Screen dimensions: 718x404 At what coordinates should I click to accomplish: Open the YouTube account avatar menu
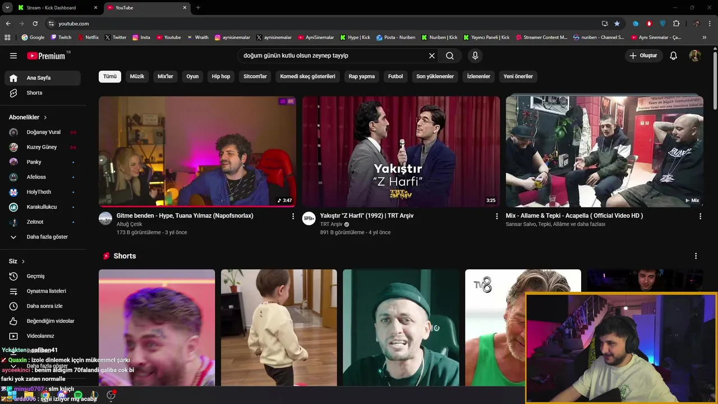tap(695, 56)
